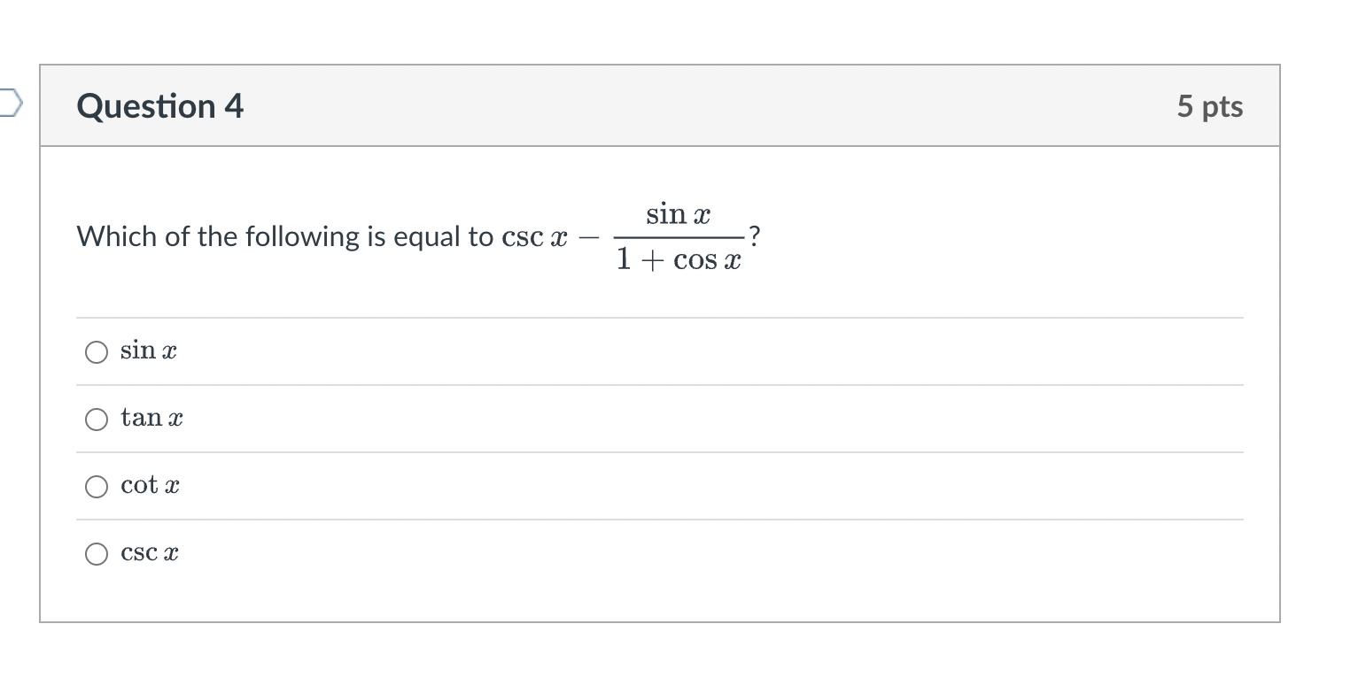Click the gray header bar of the question card

coord(660,105)
